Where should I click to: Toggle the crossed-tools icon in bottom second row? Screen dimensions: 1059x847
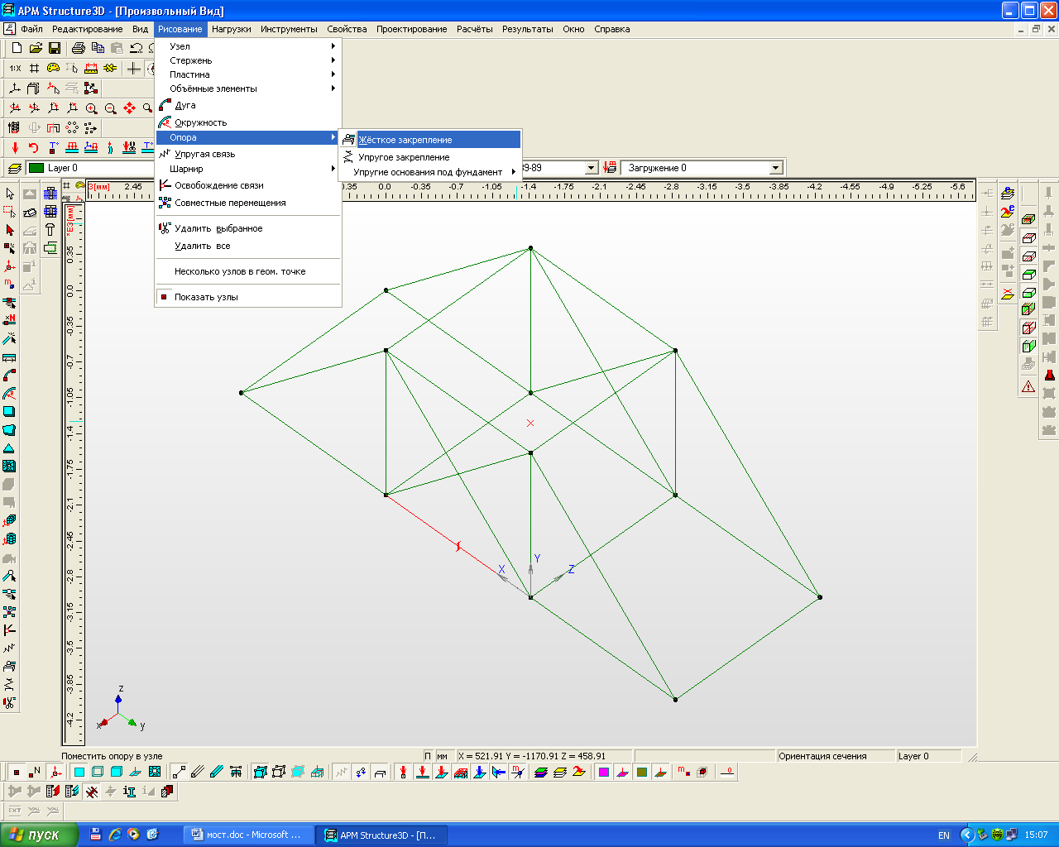pyautogui.click(x=90, y=791)
